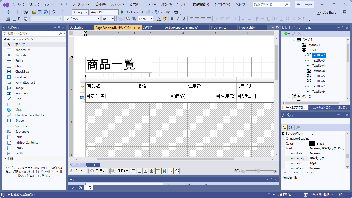Click the highlight background color icon
352x198 pixels.
click(164, 19)
